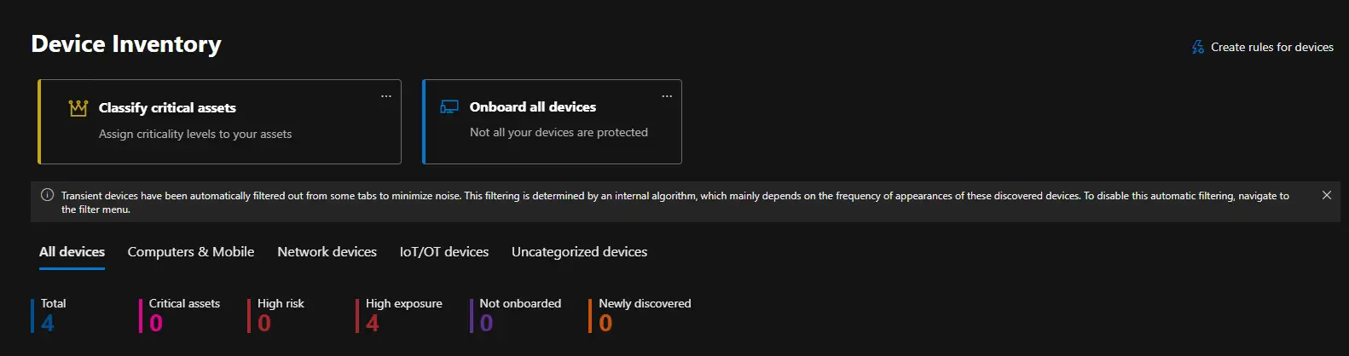The height and width of the screenshot is (356, 1349).
Task: Switch to the Computers & Mobile tab
Action: (191, 252)
